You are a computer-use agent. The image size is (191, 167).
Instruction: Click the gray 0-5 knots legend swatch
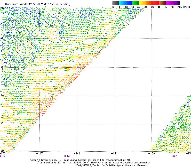coord(116,3)
